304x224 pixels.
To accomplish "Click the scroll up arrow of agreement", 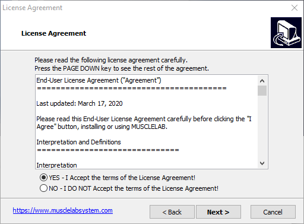I will pos(262,81).
